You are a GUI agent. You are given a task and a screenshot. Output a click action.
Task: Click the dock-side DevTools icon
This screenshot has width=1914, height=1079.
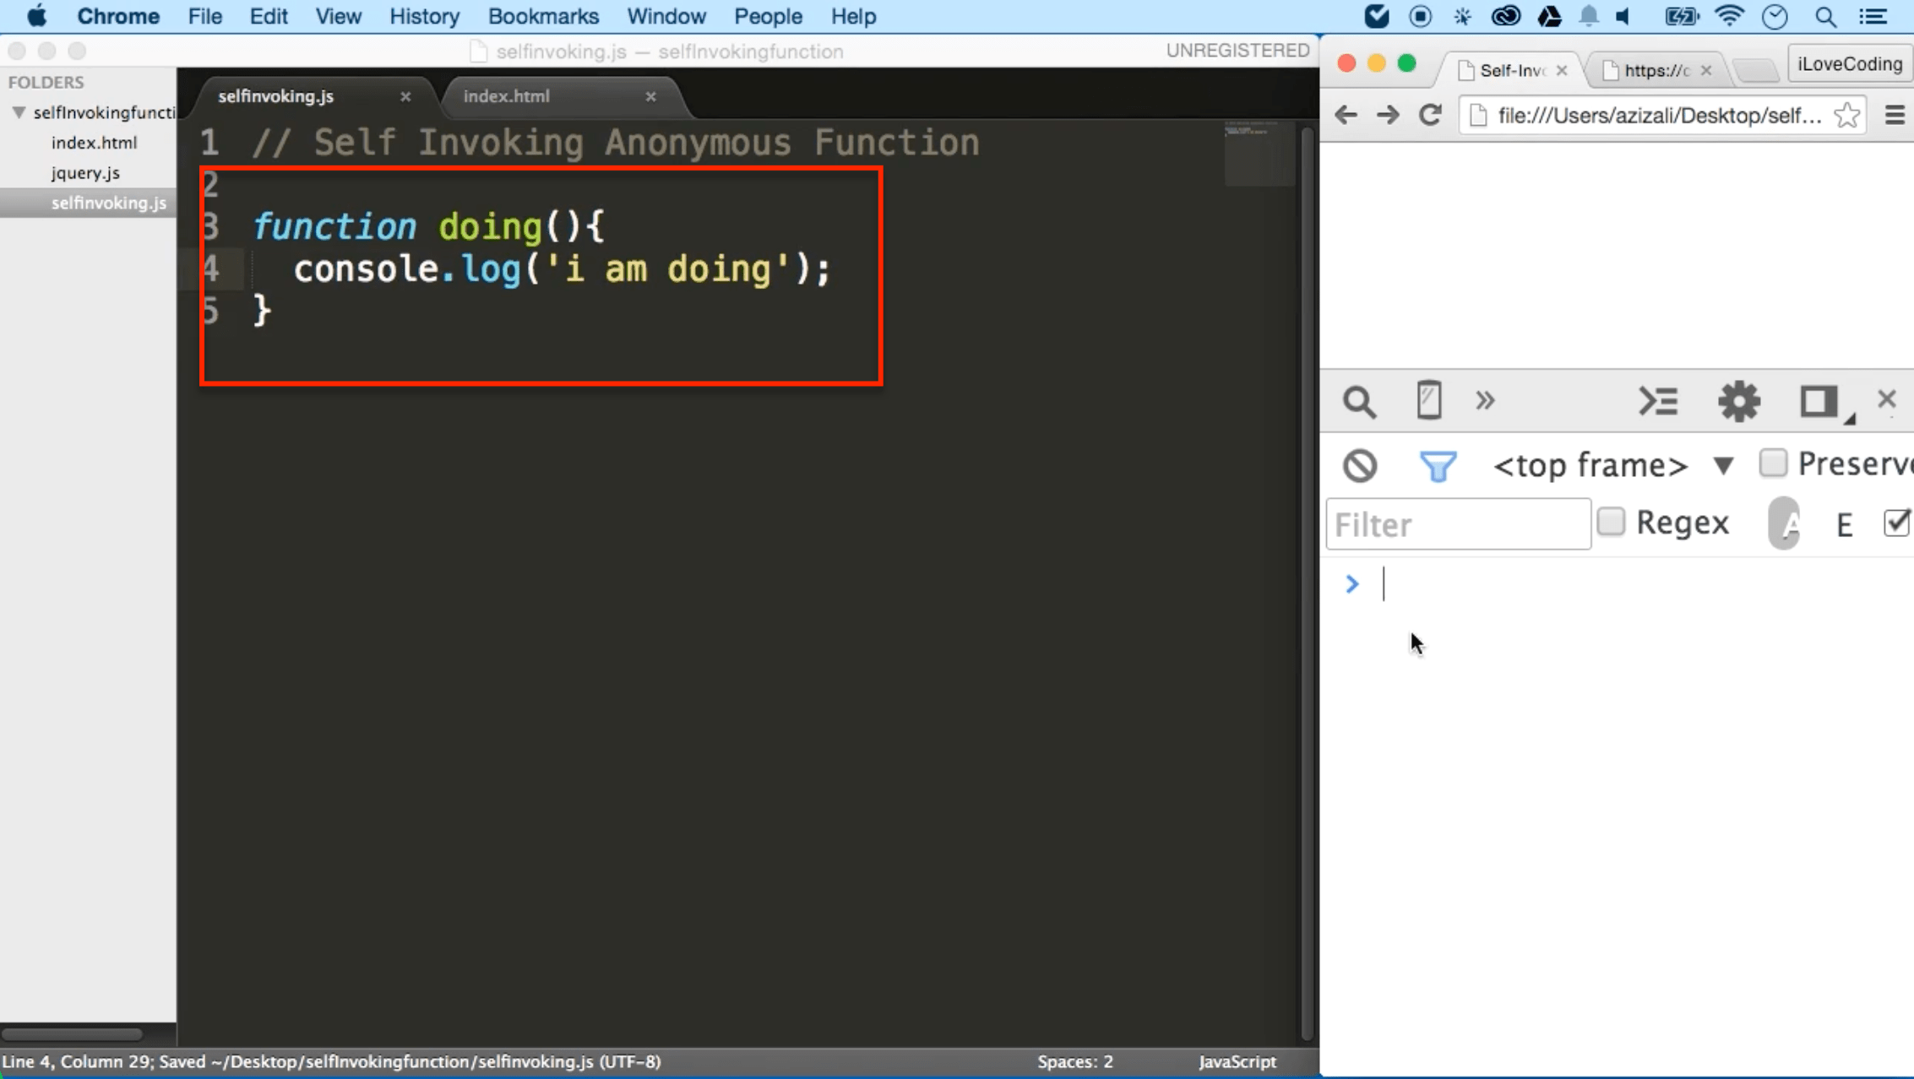point(1819,401)
